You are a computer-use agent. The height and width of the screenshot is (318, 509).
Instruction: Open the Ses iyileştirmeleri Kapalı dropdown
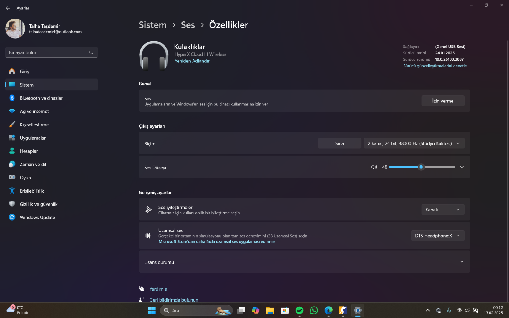[443, 210]
